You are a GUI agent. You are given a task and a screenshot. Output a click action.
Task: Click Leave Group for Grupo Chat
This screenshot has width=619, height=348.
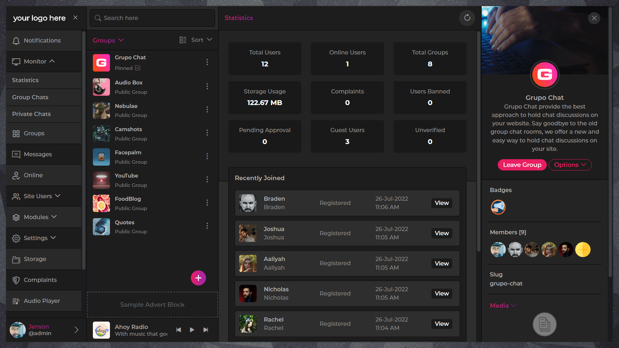pyautogui.click(x=522, y=165)
